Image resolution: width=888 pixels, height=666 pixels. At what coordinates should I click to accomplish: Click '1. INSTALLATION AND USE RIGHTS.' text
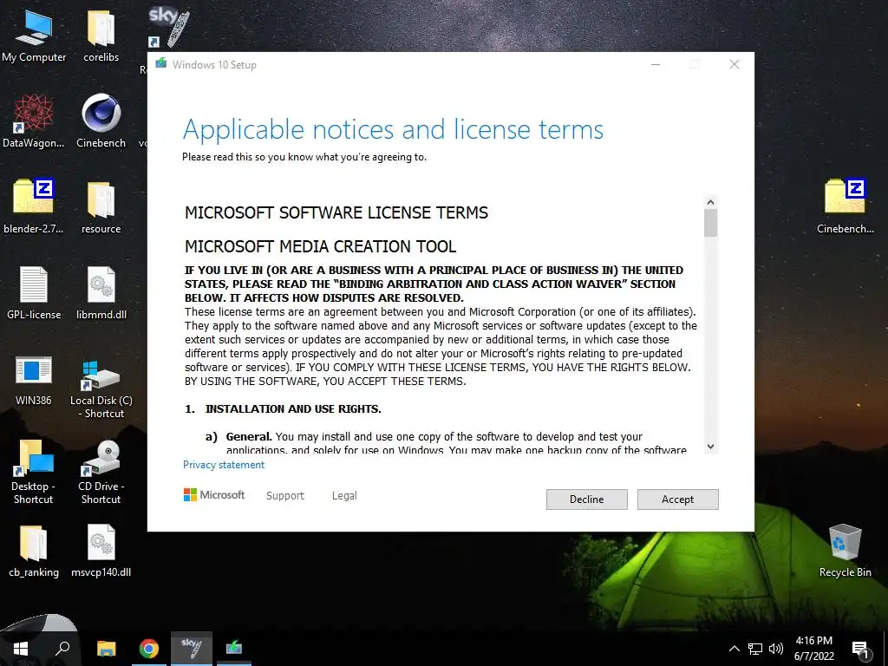[x=284, y=409]
